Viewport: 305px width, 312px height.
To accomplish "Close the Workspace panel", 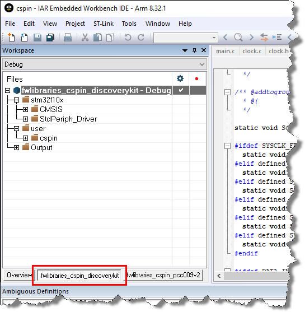I will 204,50.
